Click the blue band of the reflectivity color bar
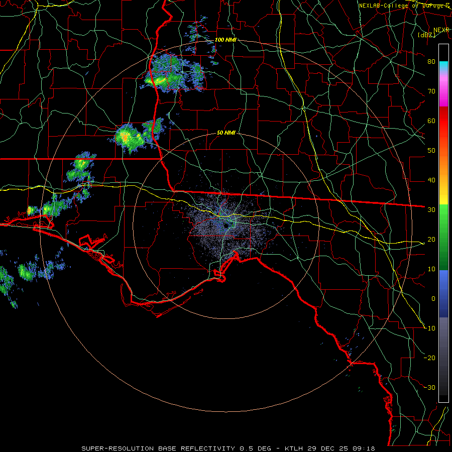The width and height of the screenshot is (452, 452). click(x=443, y=294)
